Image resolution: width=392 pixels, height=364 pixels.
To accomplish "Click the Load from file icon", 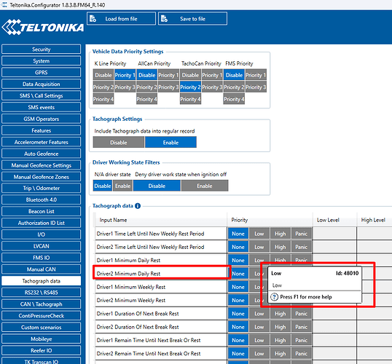I will point(93,19).
